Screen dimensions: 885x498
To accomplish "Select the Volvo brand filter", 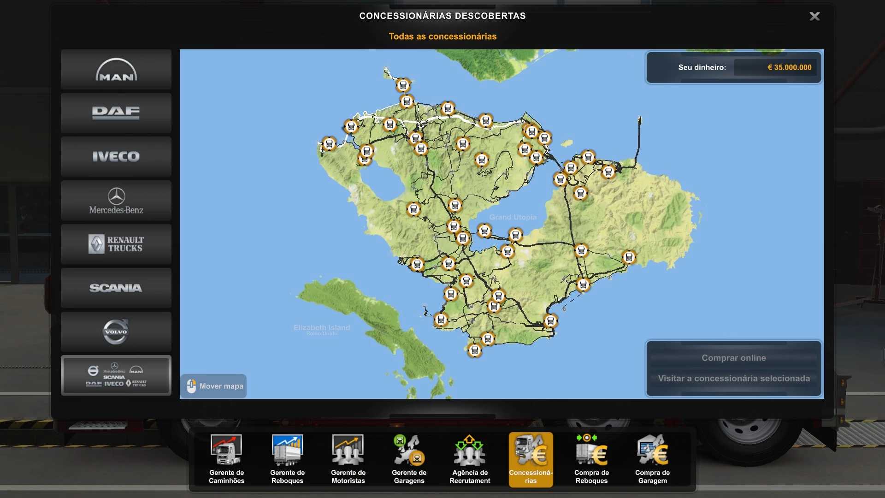I will tap(116, 332).
